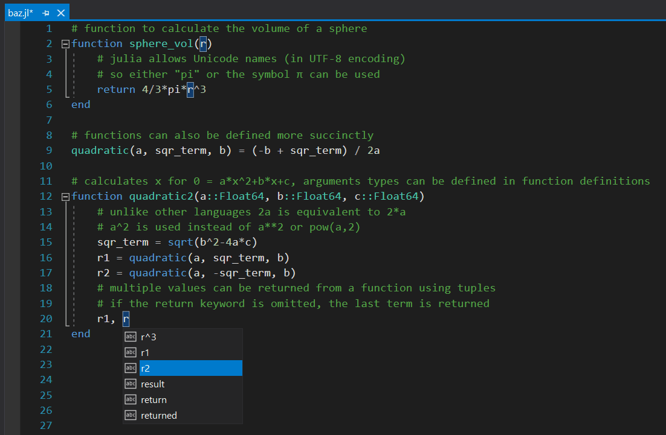Choose the returned completion entry
The height and width of the screenshot is (435, 666).
160,415
